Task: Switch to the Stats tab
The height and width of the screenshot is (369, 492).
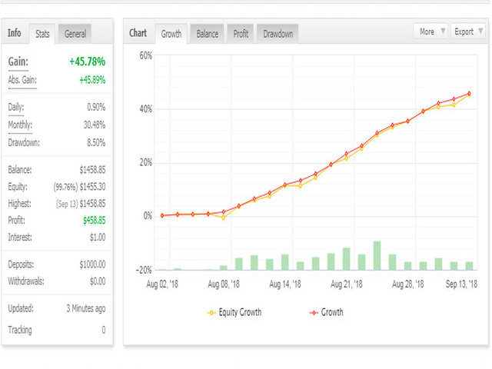Action: tap(42, 34)
